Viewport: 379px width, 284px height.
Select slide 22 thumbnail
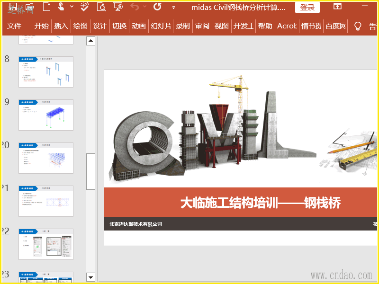(x=46, y=244)
